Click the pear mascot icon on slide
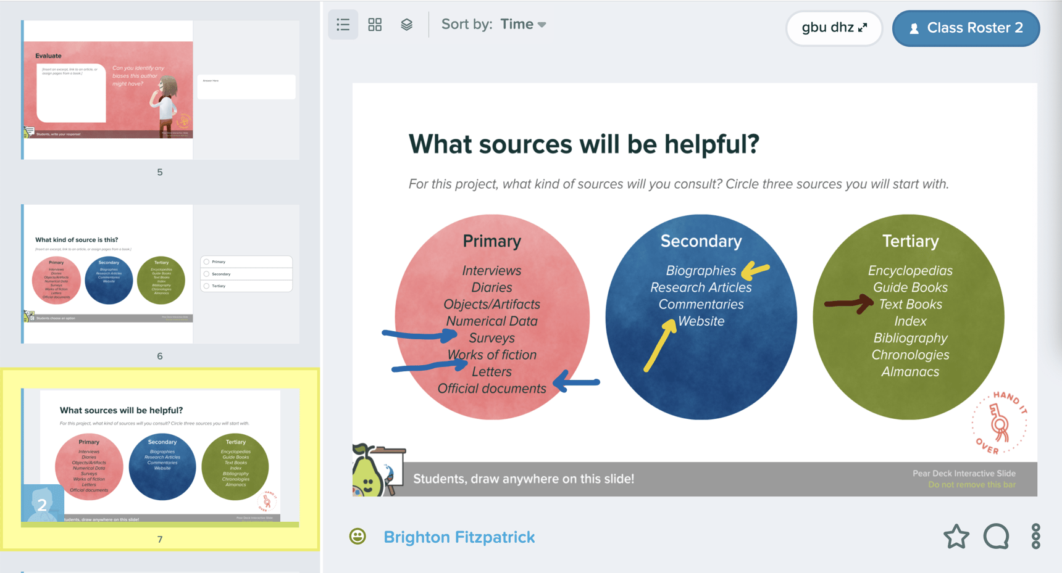This screenshot has height=573, width=1062. [370, 472]
